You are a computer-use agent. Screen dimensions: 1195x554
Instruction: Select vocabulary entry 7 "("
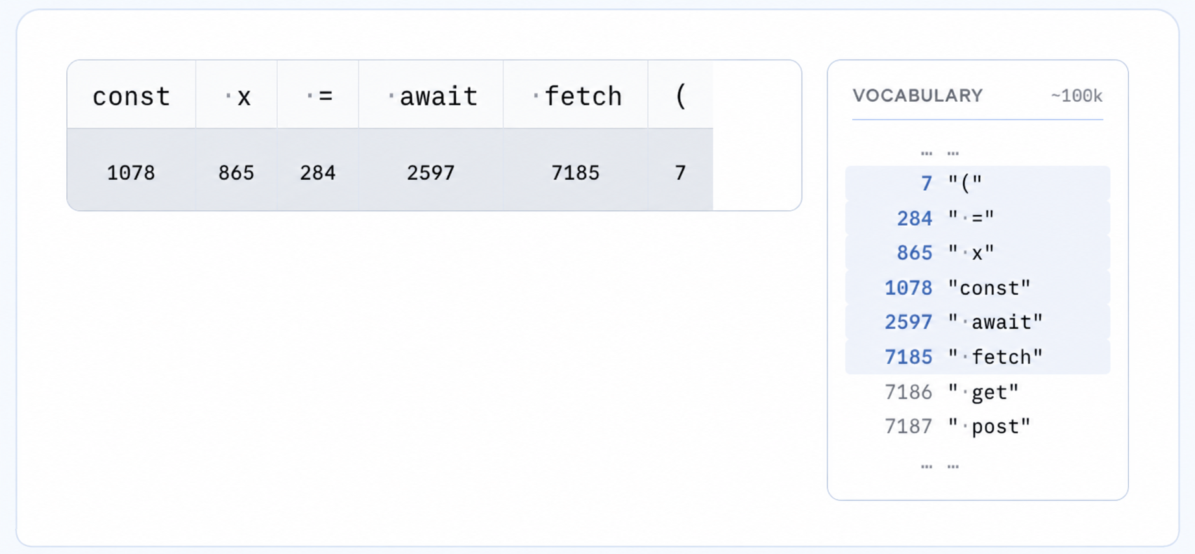(978, 184)
